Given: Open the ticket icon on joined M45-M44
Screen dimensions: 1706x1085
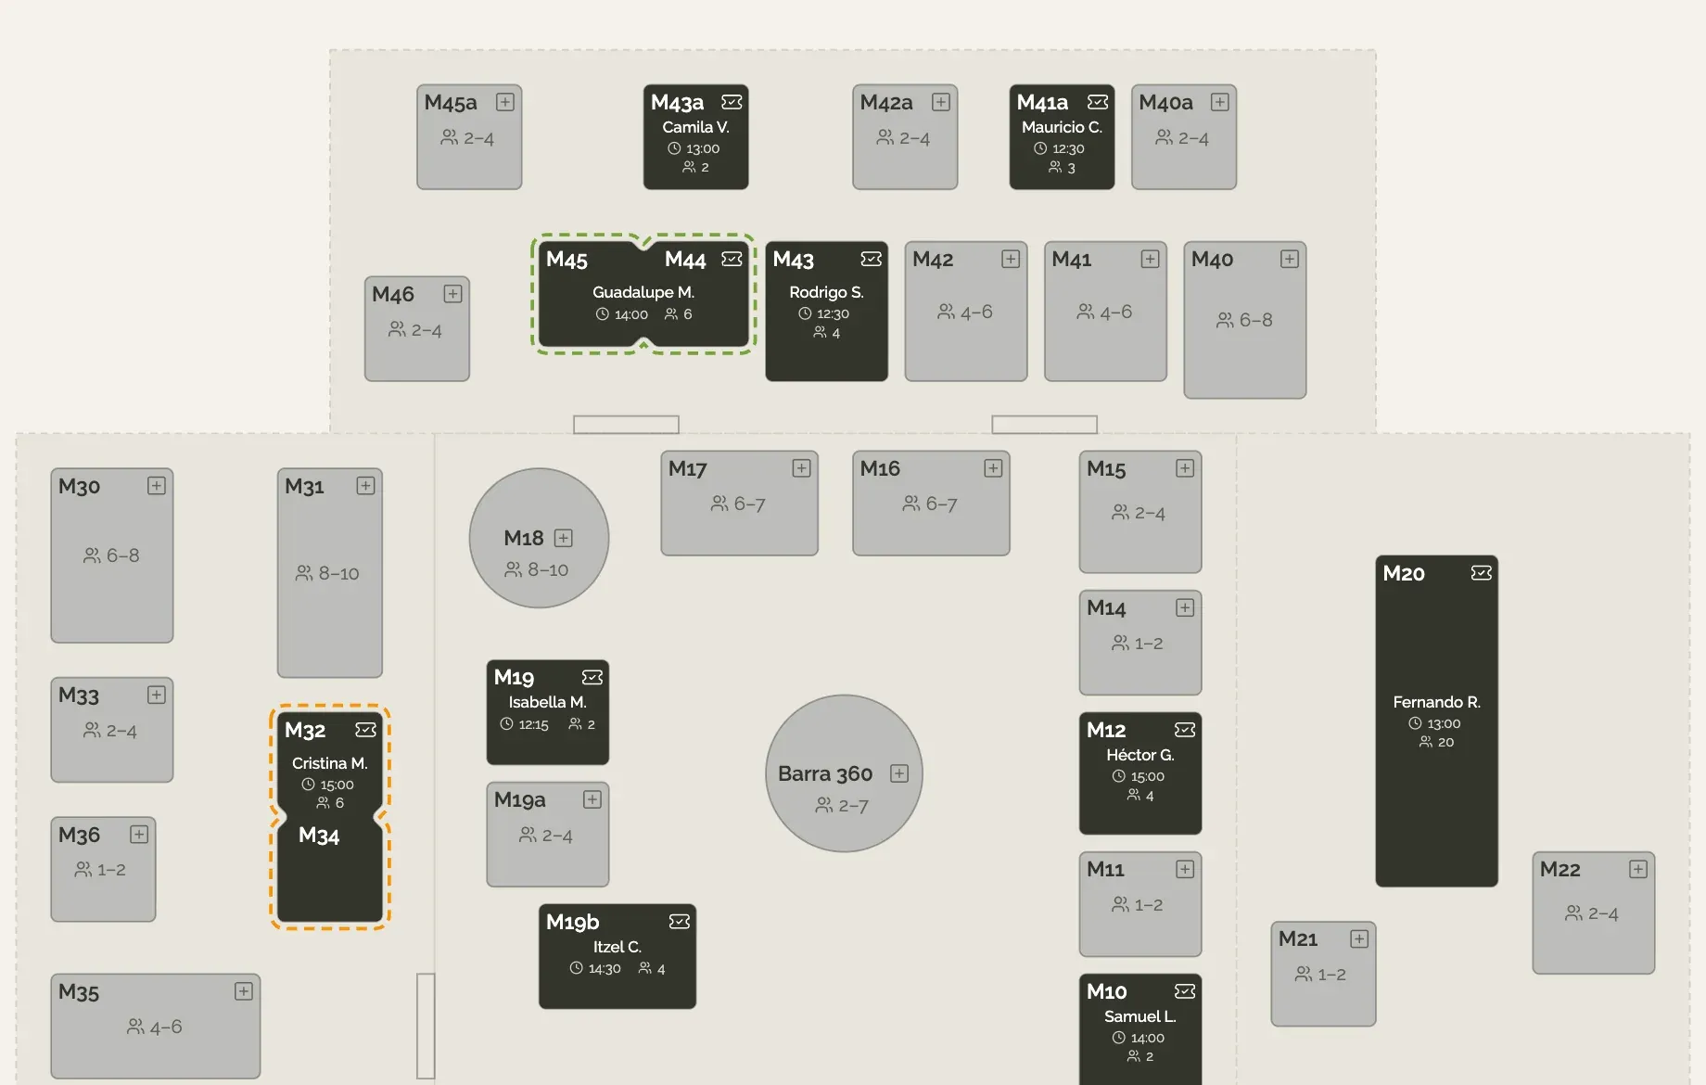Looking at the screenshot, I should [732, 259].
